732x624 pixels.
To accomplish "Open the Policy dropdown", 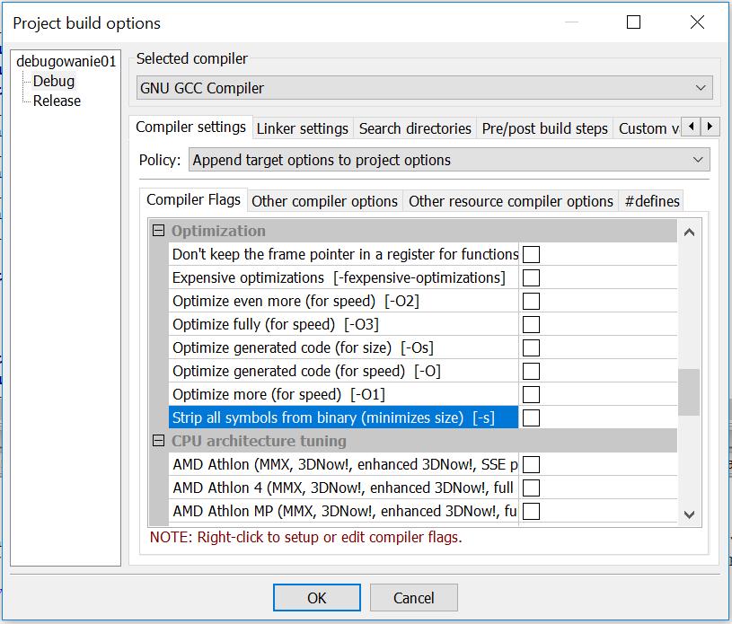I will point(449,160).
